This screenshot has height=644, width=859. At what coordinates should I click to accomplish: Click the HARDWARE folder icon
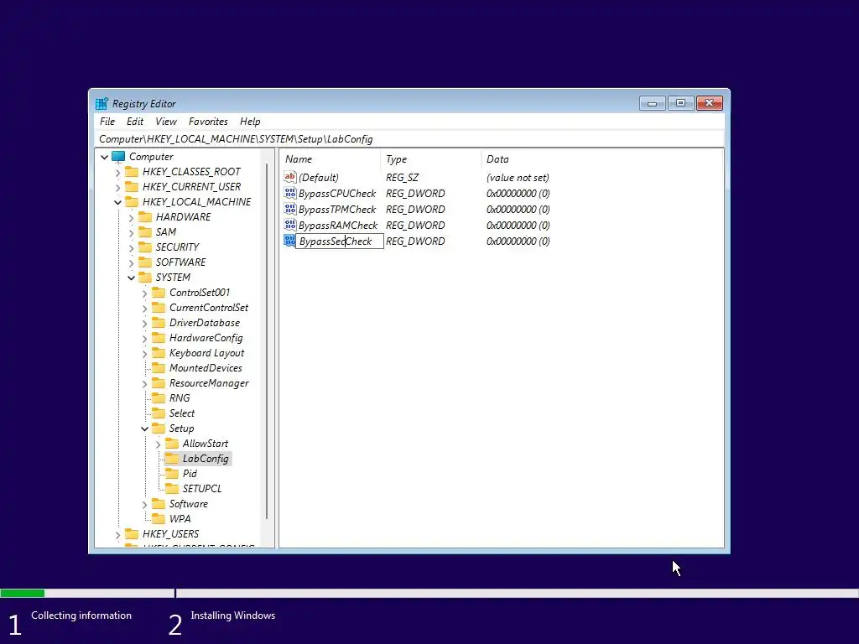tap(145, 217)
